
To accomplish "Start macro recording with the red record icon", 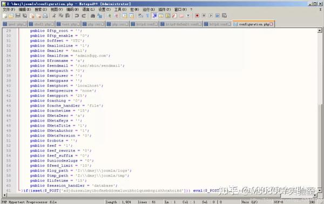I will [197, 16].
